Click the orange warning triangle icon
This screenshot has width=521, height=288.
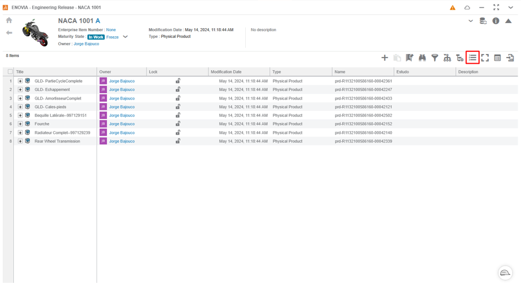point(453,8)
